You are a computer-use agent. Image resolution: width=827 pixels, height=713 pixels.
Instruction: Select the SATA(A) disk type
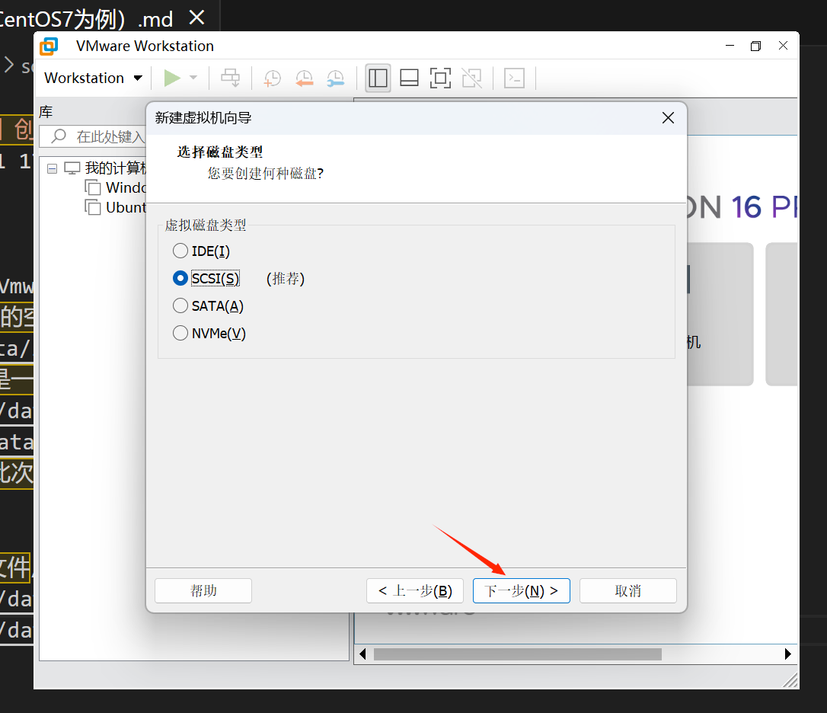point(209,306)
